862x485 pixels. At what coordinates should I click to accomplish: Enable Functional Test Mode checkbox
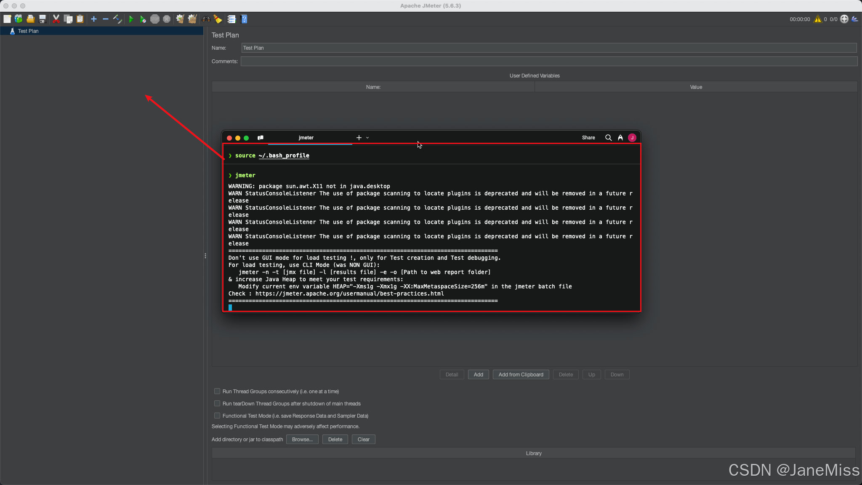click(x=217, y=416)
